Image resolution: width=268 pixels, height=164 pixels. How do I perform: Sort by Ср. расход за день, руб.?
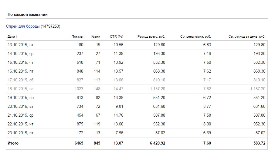[x=247, y=37]
